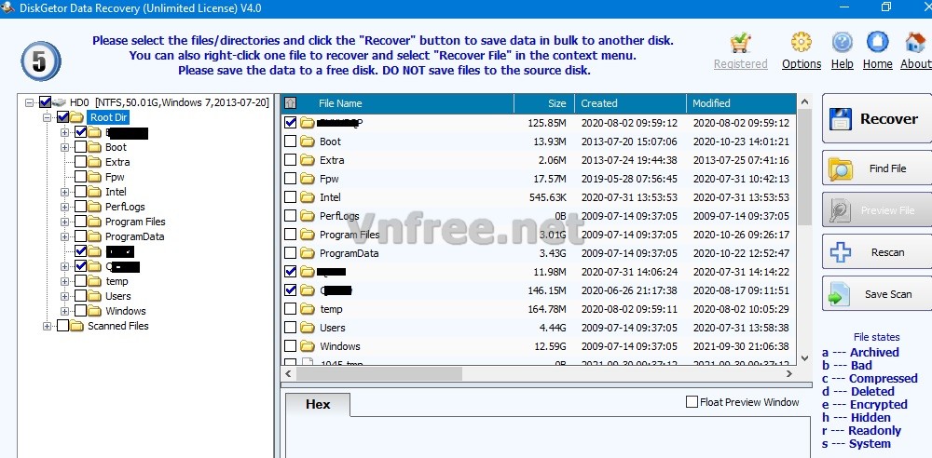Viewport: 932px width, 458px height.
Task: Open the Help question mark icon
Action: [842, 42]
